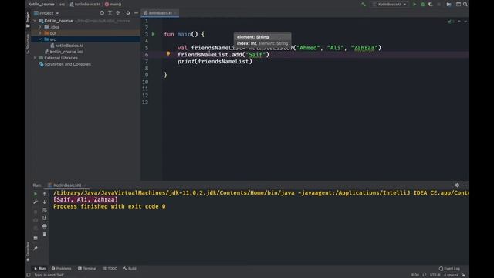Click the Project vertical tool window tab
The width and height of the screenshot is (494, 278).
tap(28, 19)
